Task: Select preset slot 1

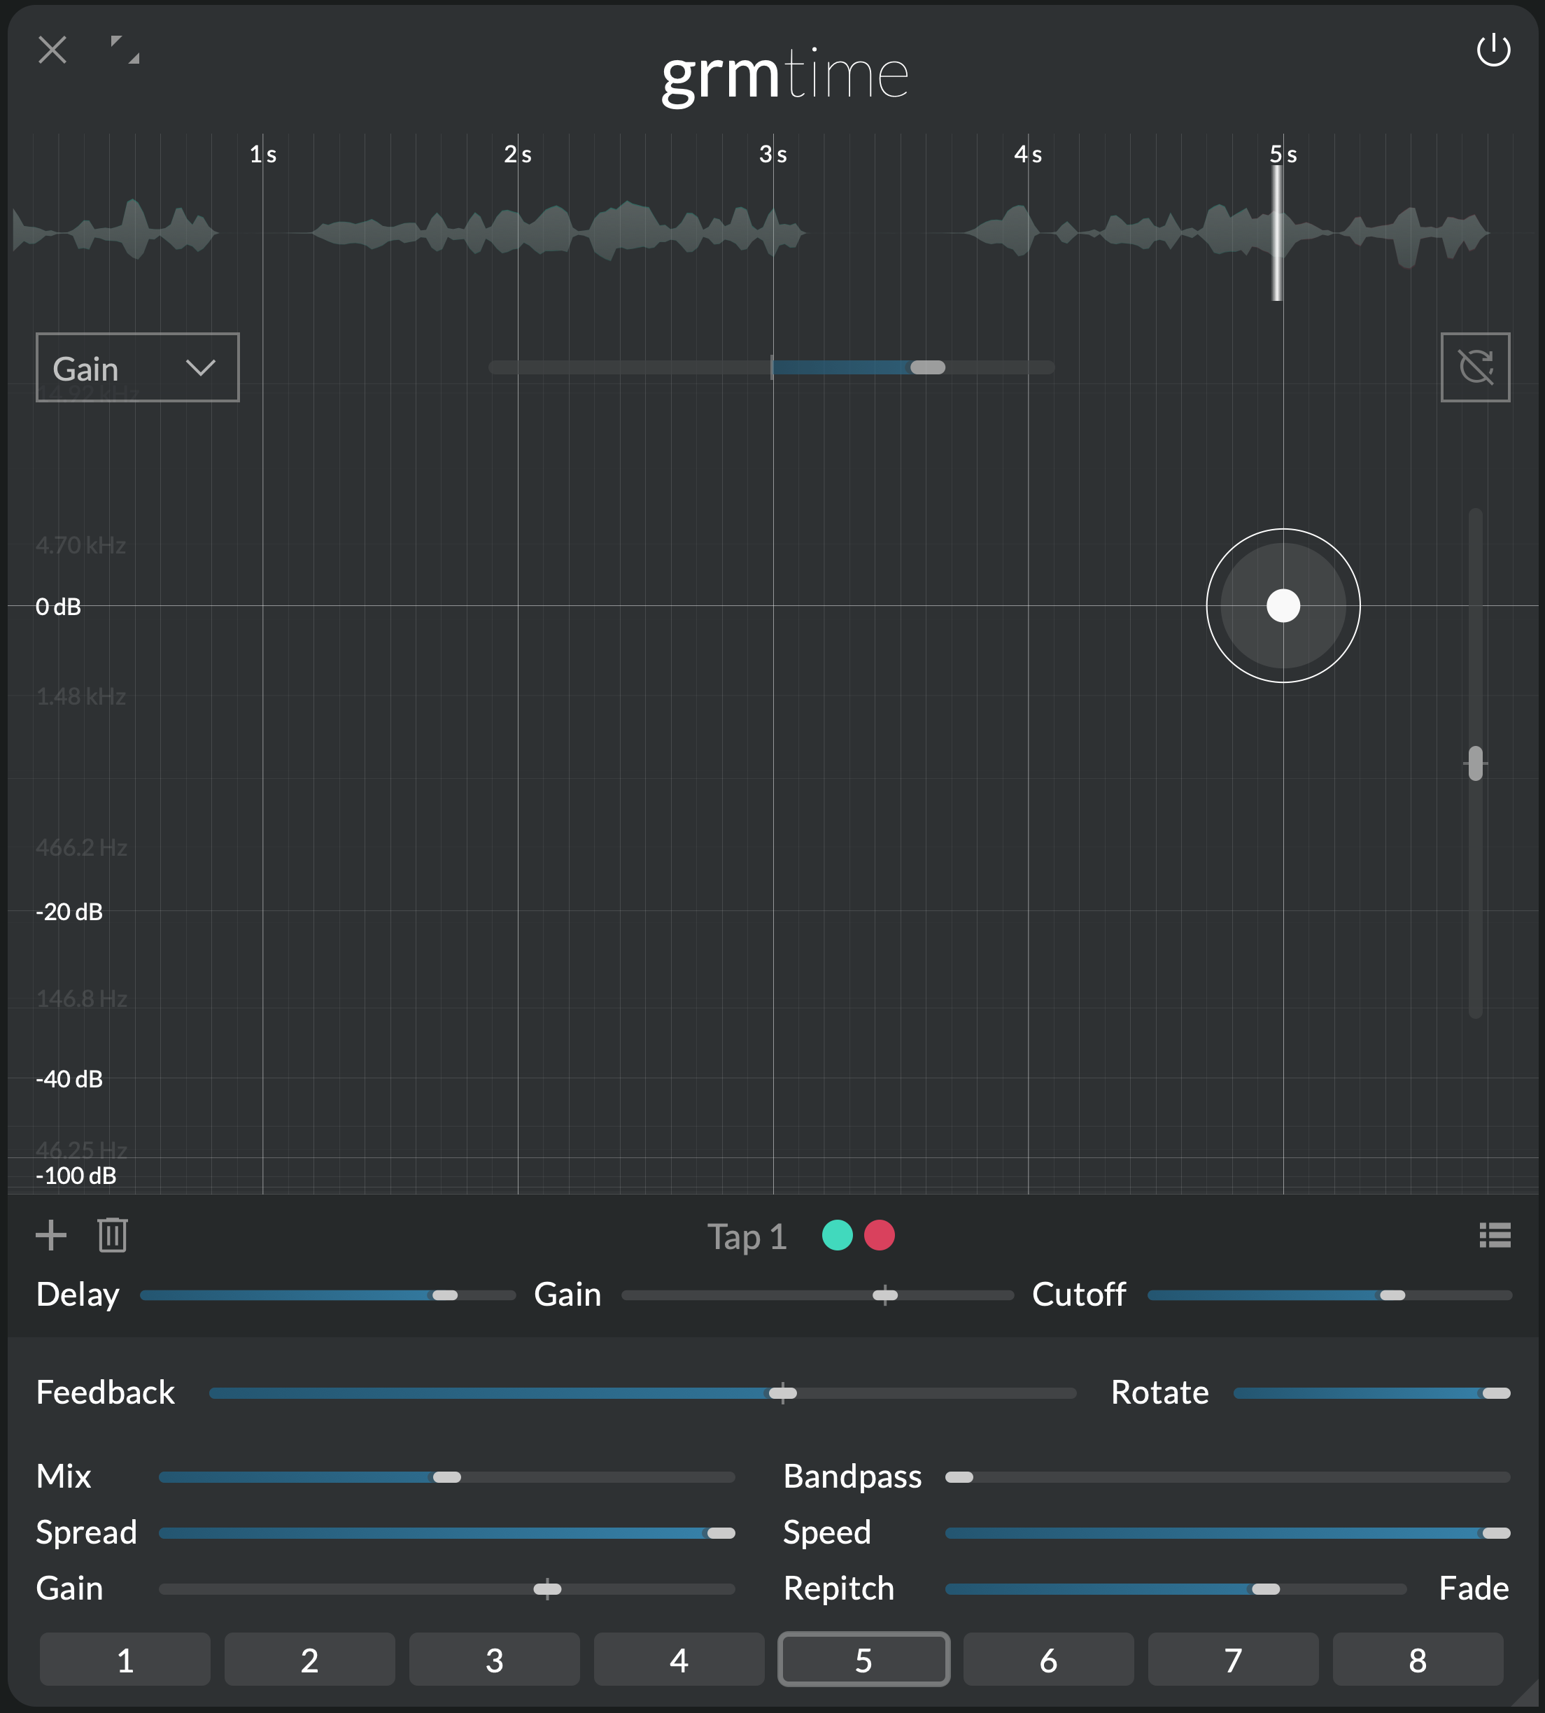Action: (x=125, y=1660)
